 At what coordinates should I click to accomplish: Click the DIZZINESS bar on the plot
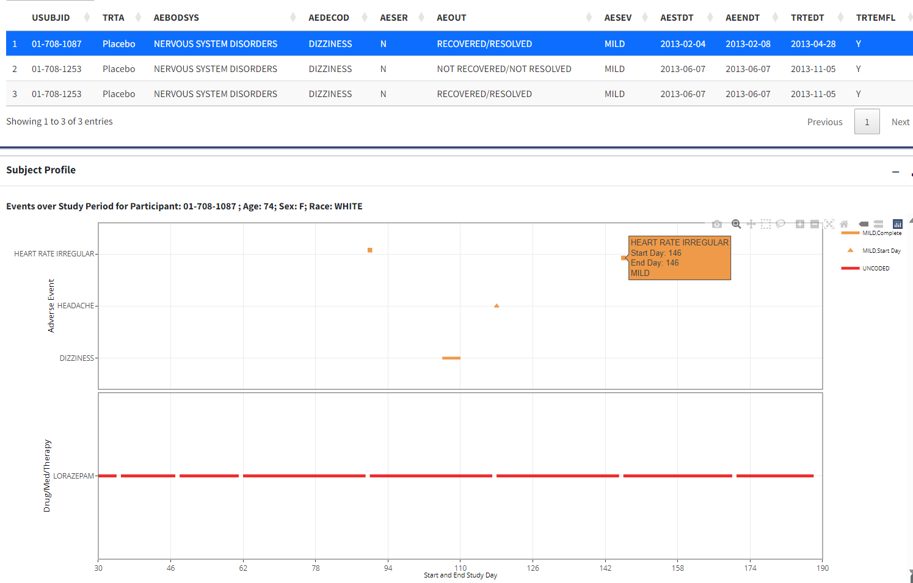pos(451,358)
